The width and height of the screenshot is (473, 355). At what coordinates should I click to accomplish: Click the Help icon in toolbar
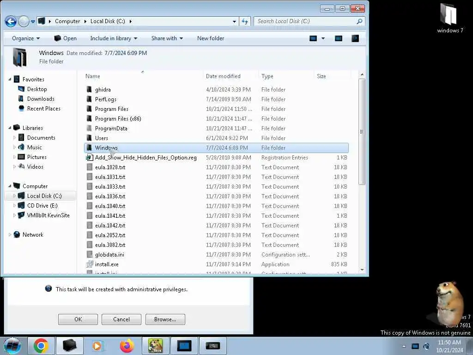355,38
